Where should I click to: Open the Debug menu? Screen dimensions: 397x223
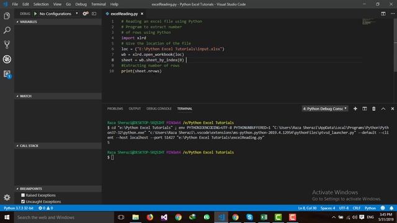[x=81, y=4]
